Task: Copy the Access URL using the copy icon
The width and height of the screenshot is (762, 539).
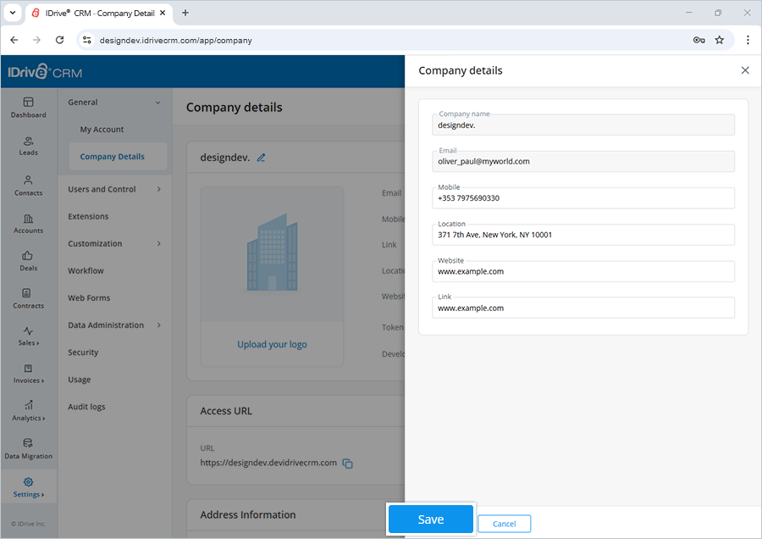Action: click(347, 463)
